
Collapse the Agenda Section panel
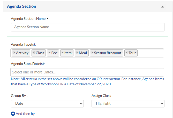click(162, 7)
